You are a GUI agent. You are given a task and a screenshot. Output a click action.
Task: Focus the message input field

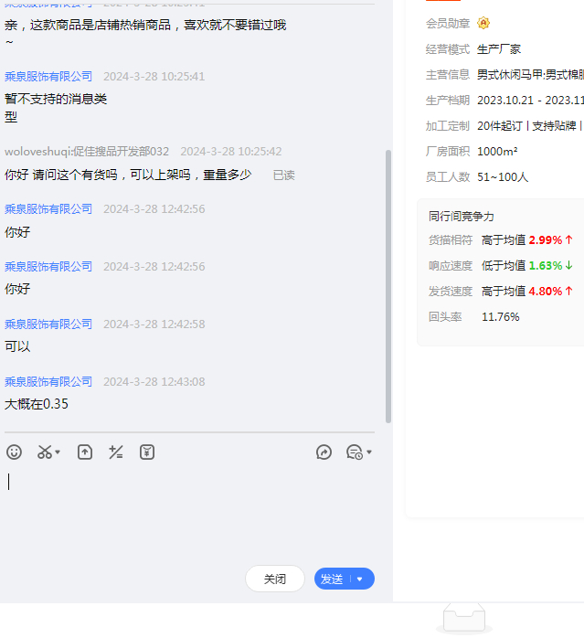[x=189, y=513]
